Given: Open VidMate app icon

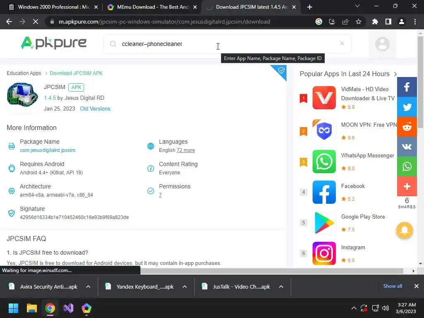Looking at the screenshot, I should pyautogui.click(x=324, y=98).
